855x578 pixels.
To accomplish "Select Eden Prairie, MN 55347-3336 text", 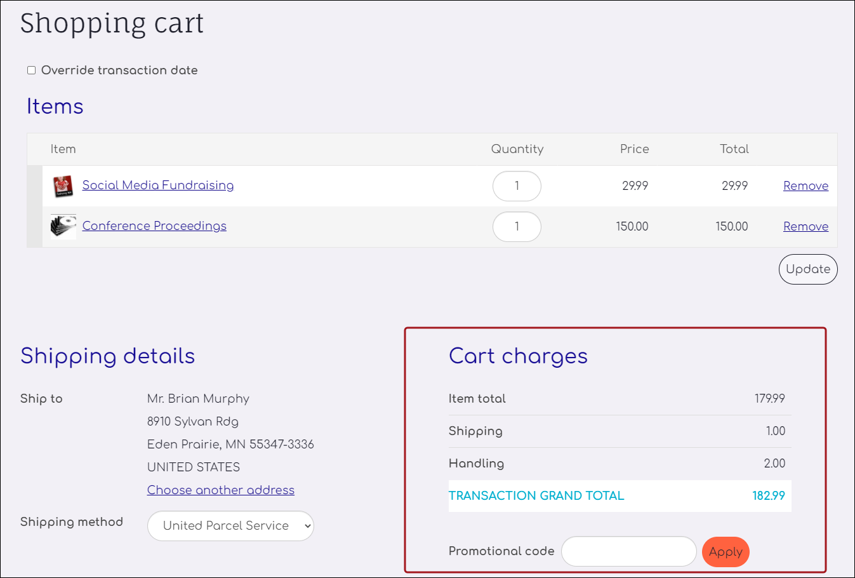I will coord(230,444).
